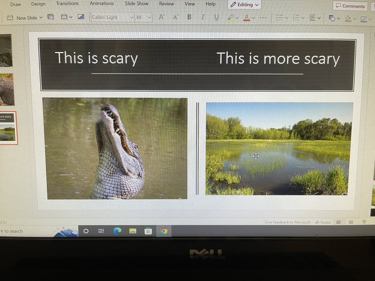Viewport: 375px width, 281px height.
Task: Toggle Underline formatting
Action: [x=217, y=17]
